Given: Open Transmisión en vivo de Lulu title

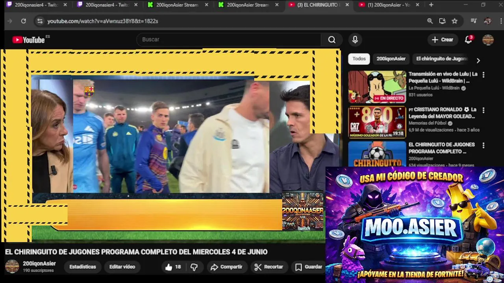Looking at the screenshot, I should pyautogui.click(x=443, y=77).
